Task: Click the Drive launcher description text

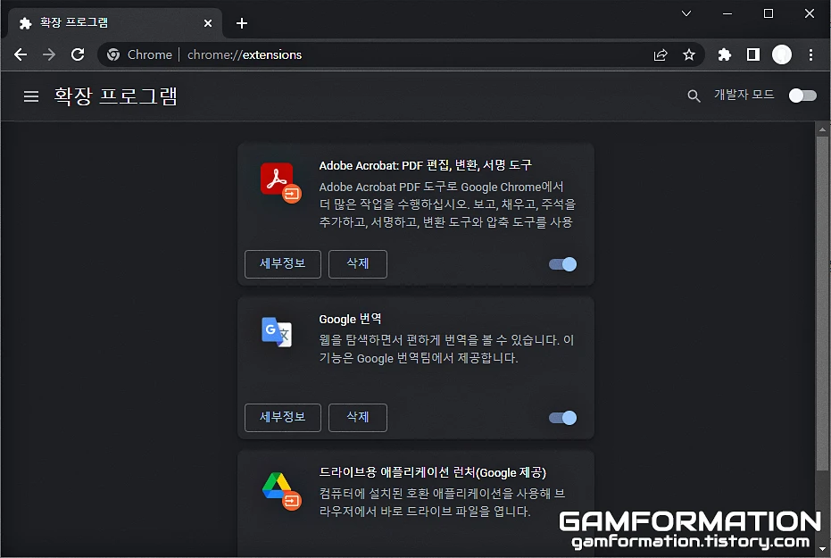Action: coord(442,503)
